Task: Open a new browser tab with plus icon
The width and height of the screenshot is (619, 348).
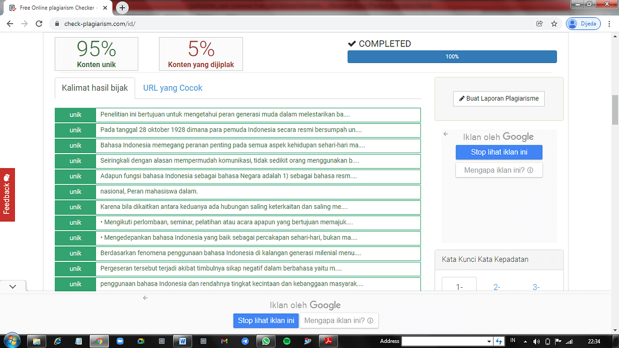Action: click(x=122, y=7)
